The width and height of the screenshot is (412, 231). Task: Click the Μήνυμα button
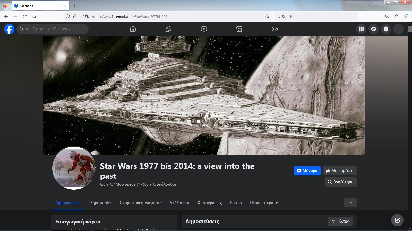(307, 171)
